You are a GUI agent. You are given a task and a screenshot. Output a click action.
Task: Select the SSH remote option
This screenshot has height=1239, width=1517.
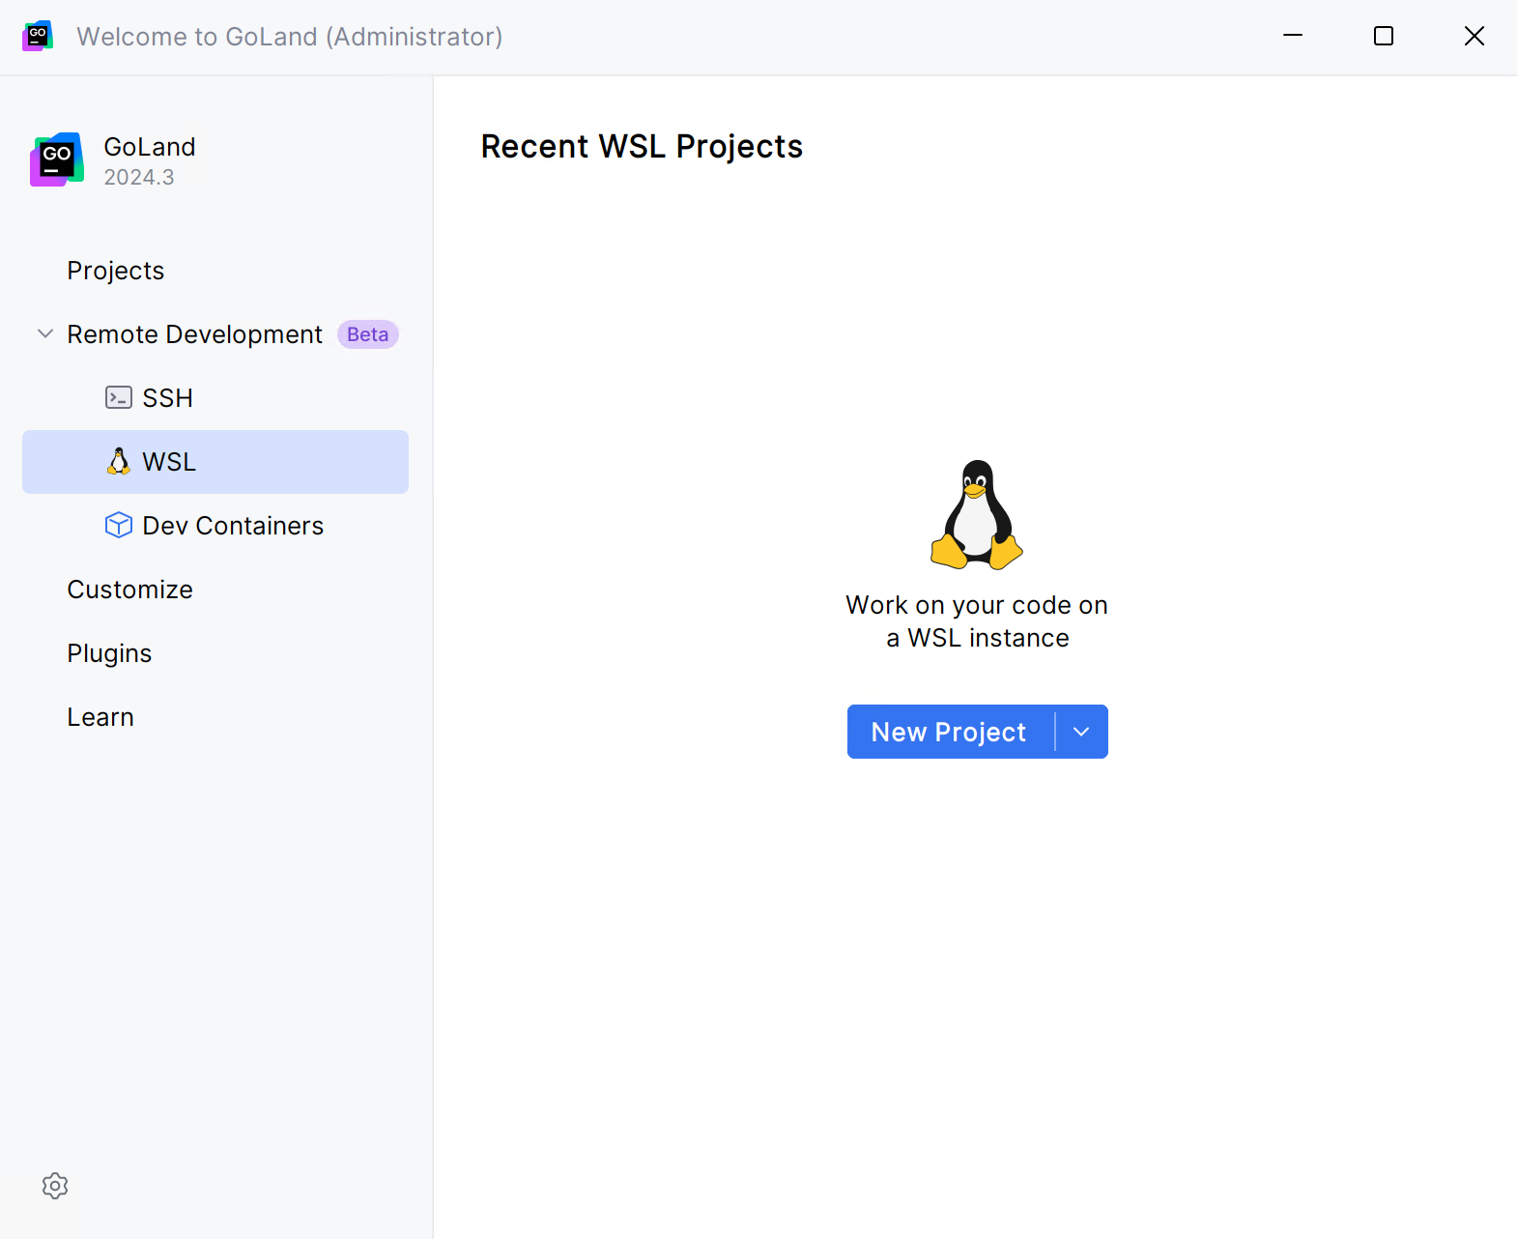pos(168,398)
